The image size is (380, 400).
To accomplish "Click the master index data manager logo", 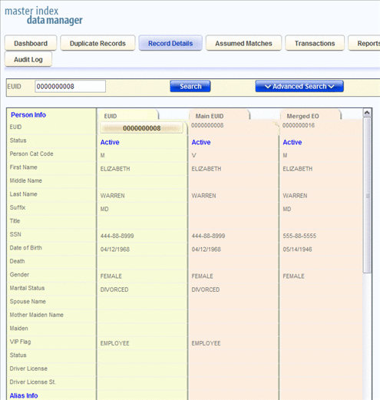I will [x=44, y=15].
